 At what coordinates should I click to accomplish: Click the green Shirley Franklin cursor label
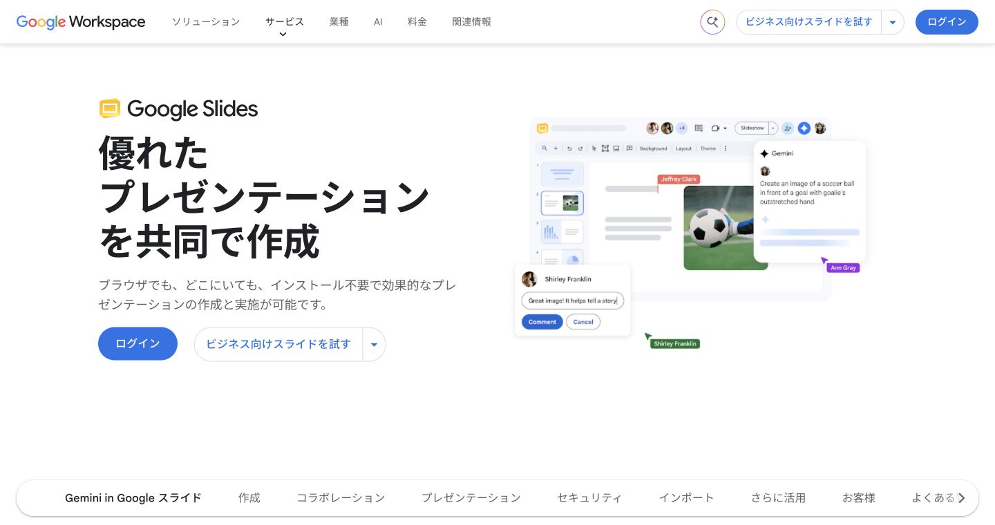(674, 343)
